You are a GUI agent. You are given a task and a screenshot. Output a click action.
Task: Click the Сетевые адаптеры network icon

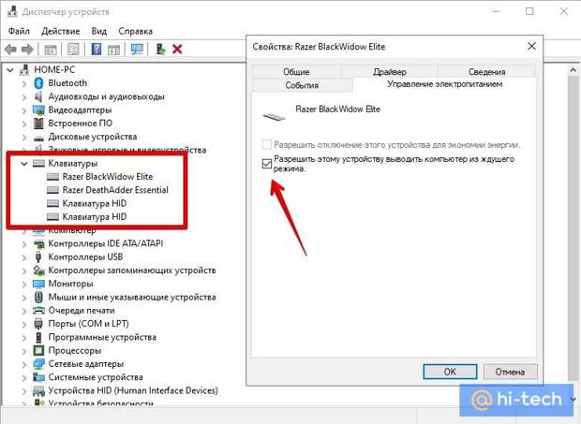38,364
